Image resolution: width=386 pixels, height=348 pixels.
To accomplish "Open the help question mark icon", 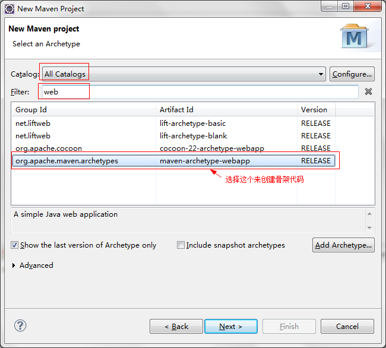I will coord(20,325).
